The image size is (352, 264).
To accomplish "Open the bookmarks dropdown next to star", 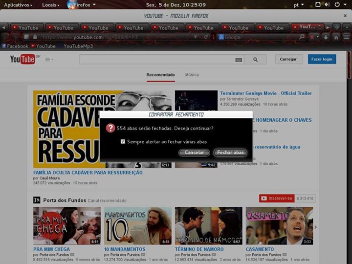I will pos(318,37).
